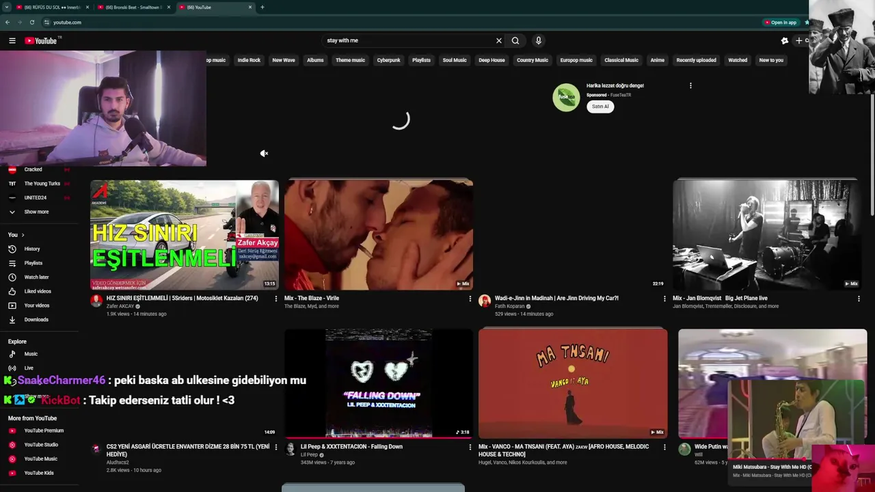Select the Cyberpunk chip
Screen dimensions: 875x492
tap(388, 60)
